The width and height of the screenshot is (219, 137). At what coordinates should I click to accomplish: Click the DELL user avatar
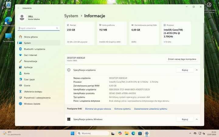click(22, 18)
